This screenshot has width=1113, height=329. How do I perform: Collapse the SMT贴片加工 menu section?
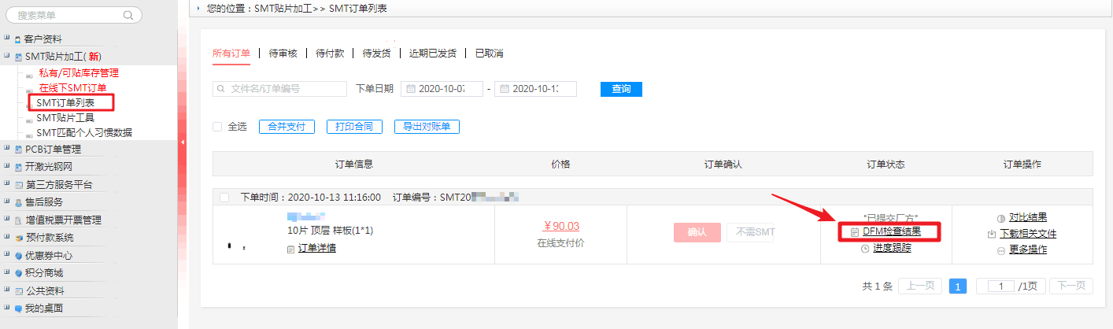click(7, 57)
